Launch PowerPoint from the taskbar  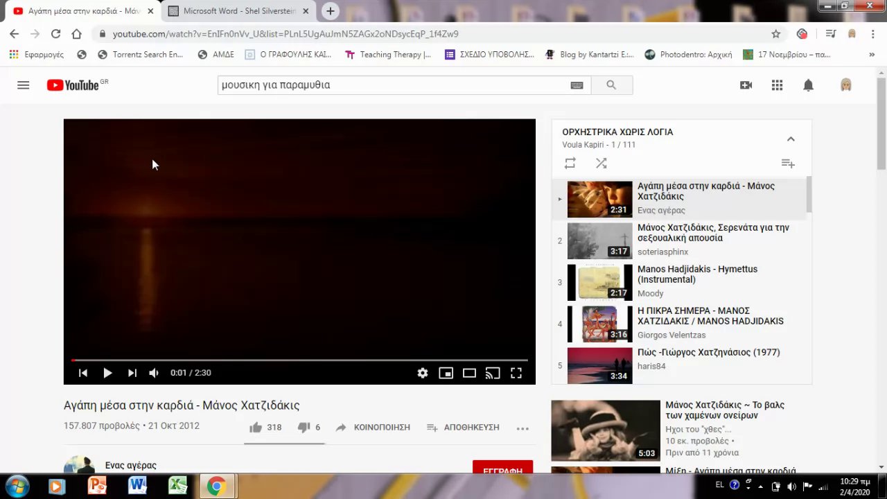pyautogui.click(x=97, y=486)
